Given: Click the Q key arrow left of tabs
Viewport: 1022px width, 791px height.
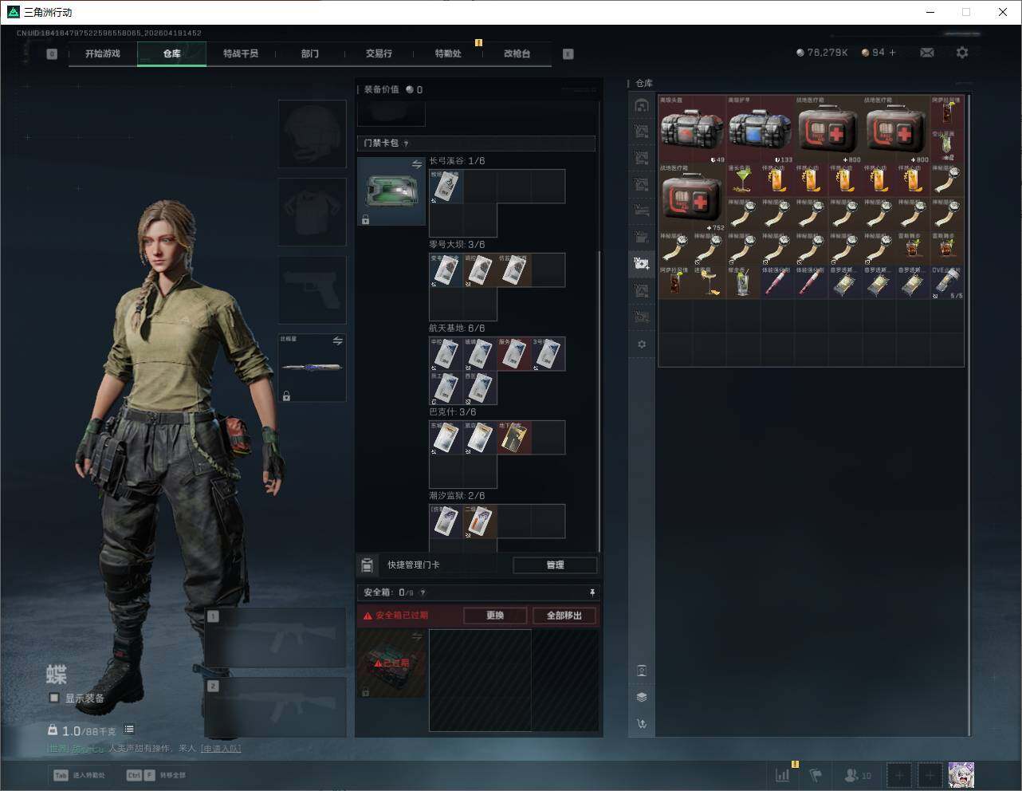Looking at the screenshot, I should click(x=52, y=54).
